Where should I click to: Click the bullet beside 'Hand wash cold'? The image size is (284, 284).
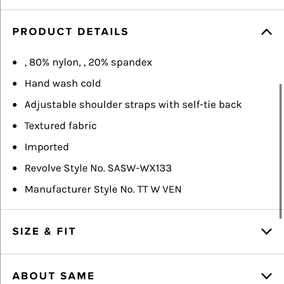click(15, 84)
